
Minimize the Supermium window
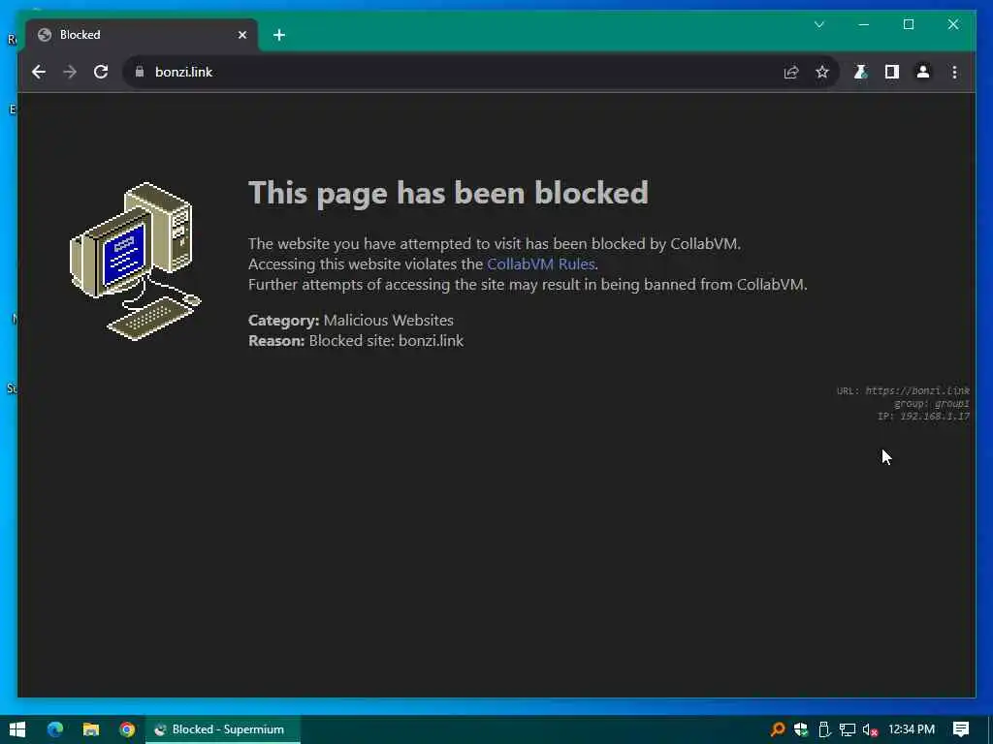tap(863, 24)
